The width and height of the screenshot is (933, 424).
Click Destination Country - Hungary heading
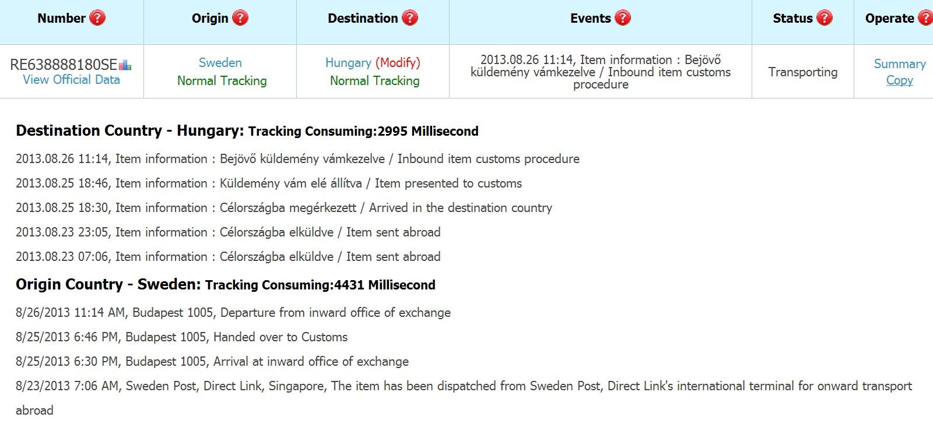click(x=129, y=130)
